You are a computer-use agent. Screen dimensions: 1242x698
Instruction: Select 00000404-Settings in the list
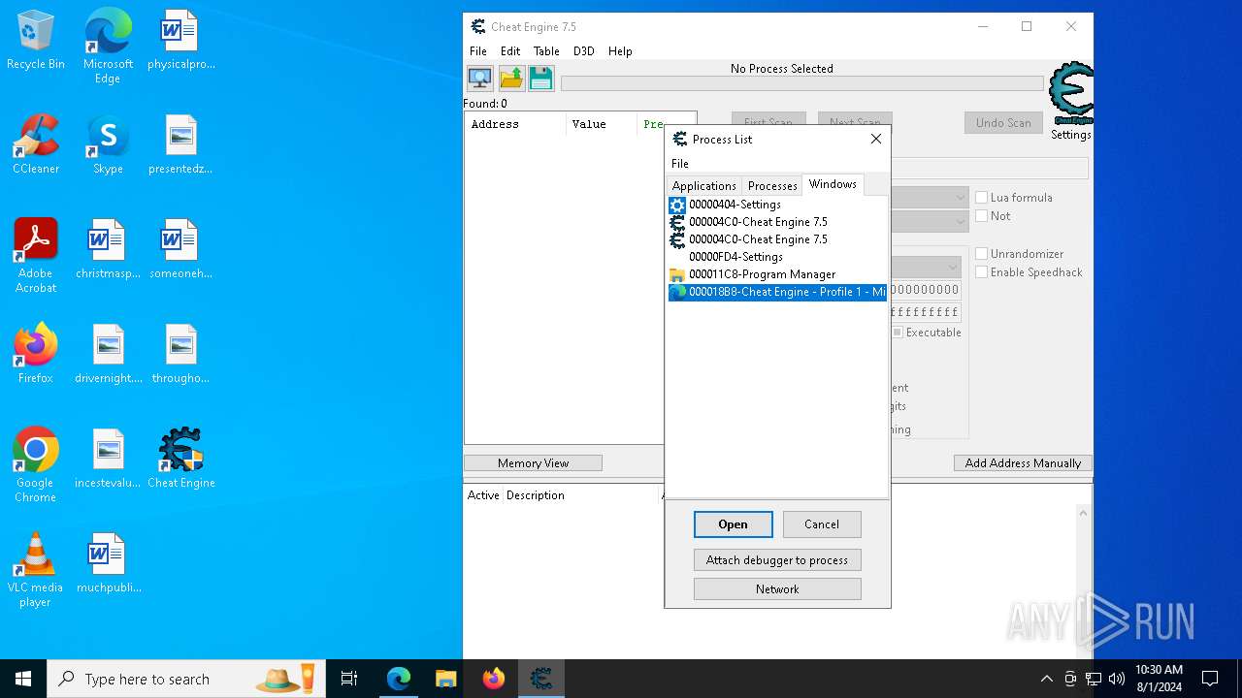[x=777, y=205]
